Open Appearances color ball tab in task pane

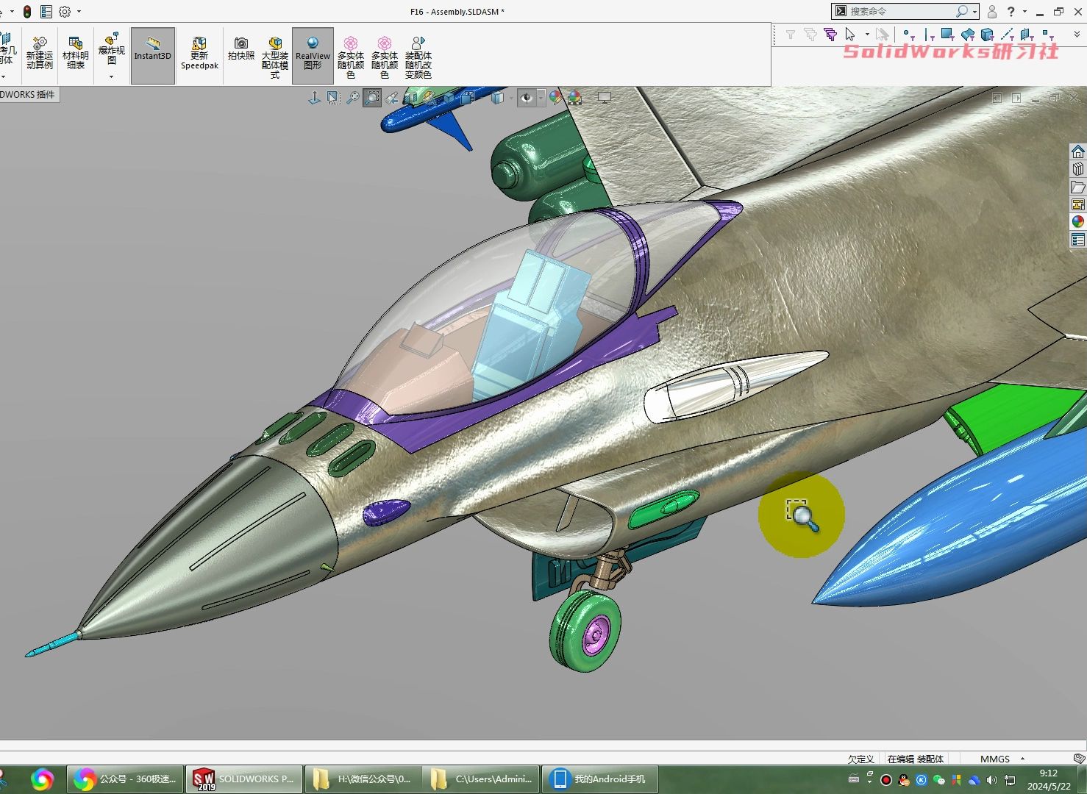click(x=1077, y=222)
